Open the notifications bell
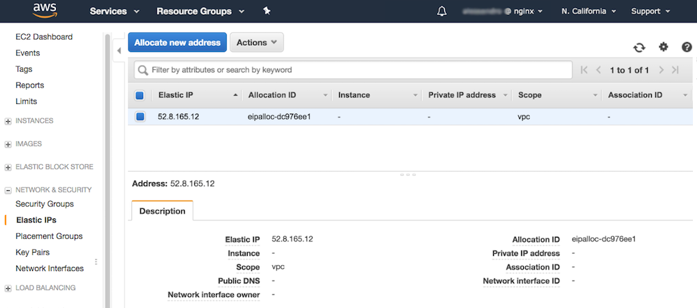 tap(442, 11)
